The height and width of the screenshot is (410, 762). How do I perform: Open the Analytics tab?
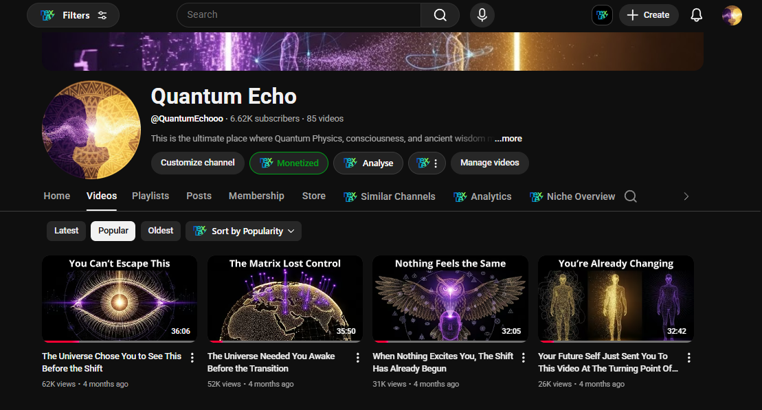coord(482,196)
